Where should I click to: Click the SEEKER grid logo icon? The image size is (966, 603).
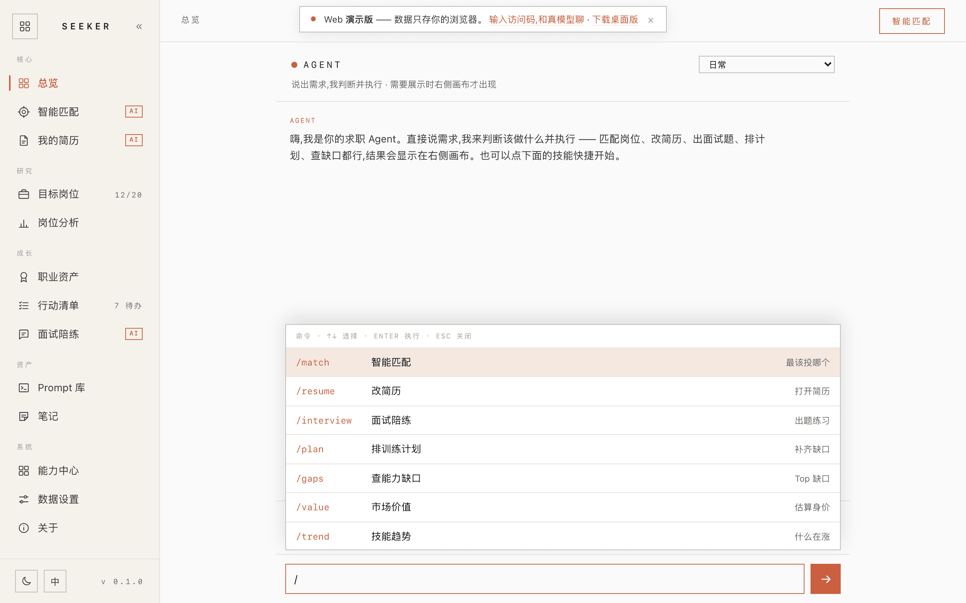[x=25, y=26]
